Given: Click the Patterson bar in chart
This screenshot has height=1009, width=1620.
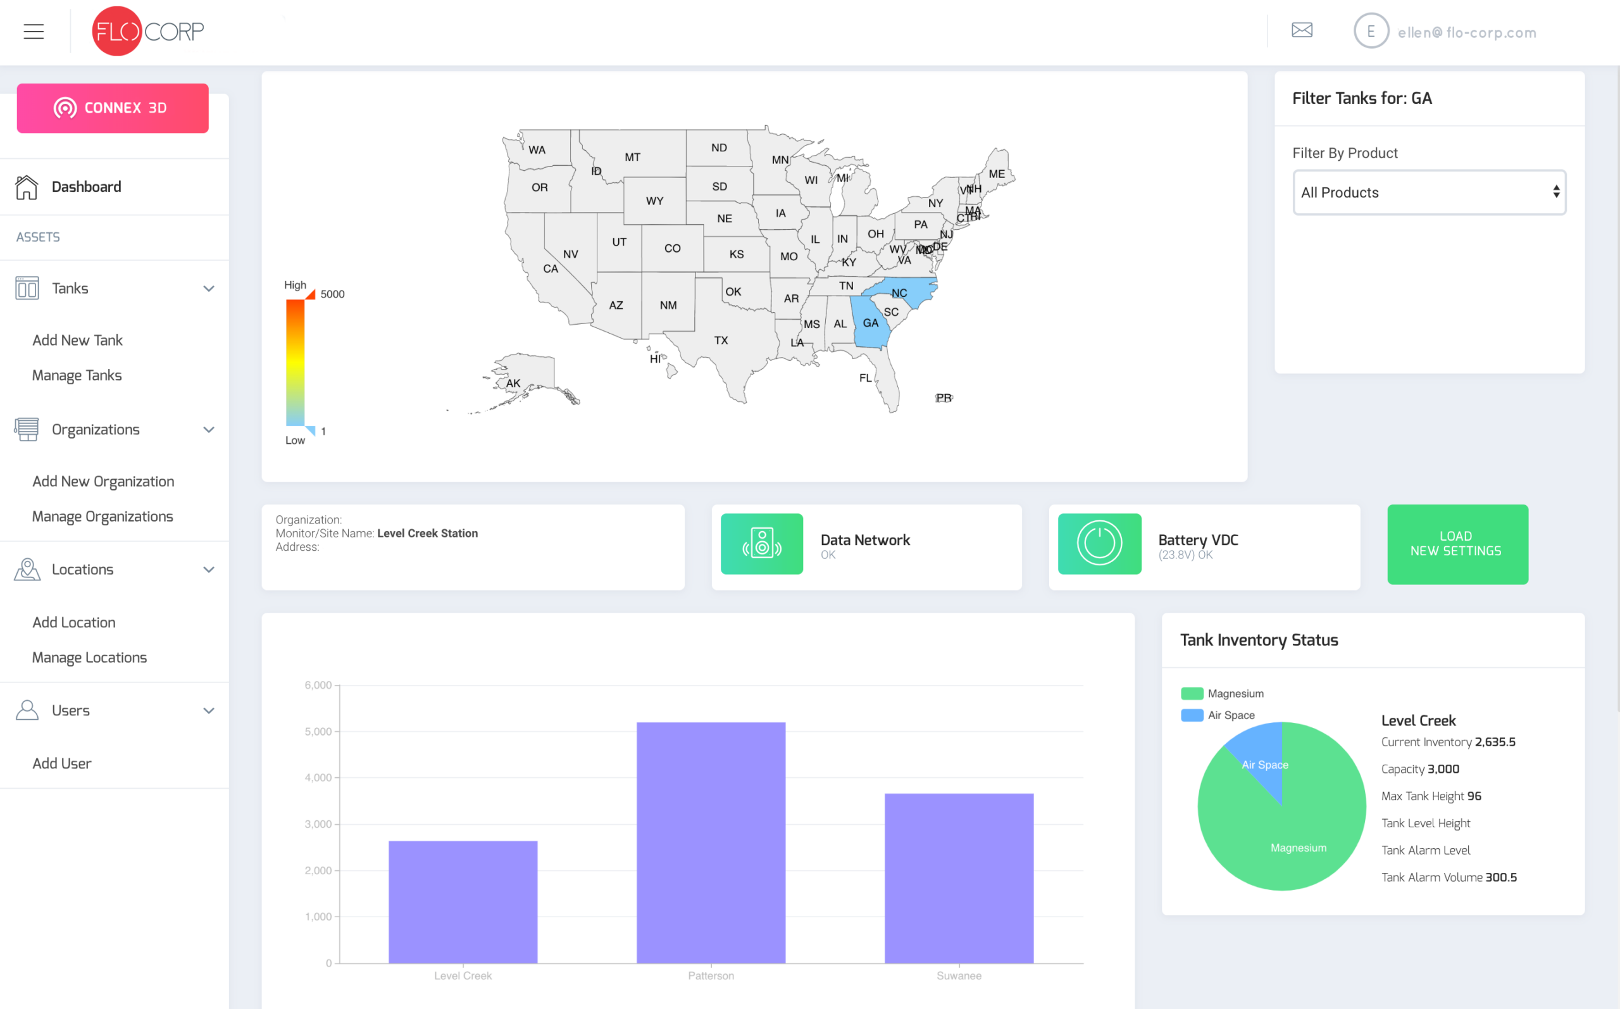Looking at the screenshot, I should (x=711, y=842).
